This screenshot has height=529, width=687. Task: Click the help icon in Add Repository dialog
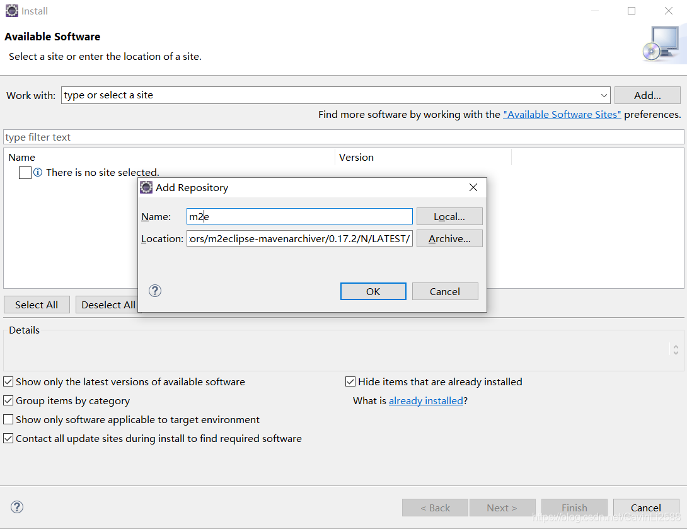coord(154,291)
